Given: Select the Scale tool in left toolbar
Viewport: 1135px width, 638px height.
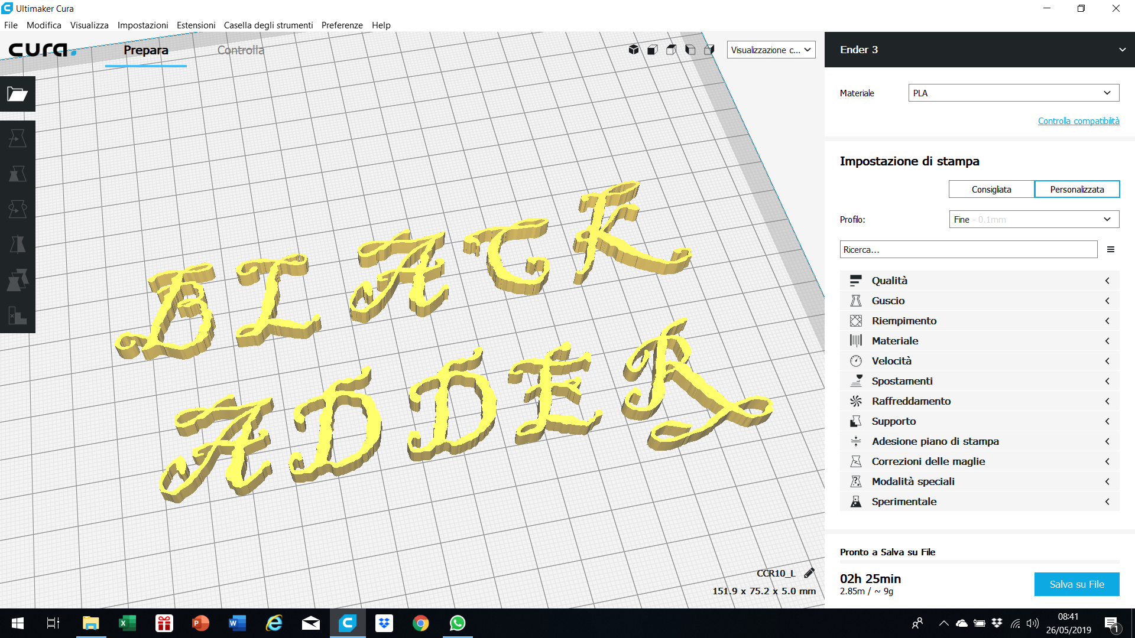Looking at the screenshot, I should click(17, 174).
